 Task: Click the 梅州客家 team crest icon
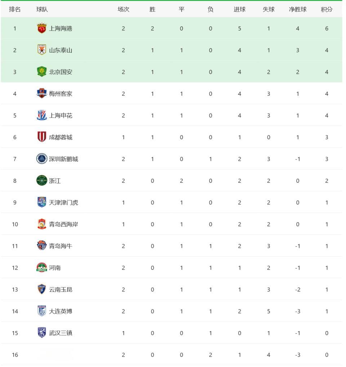42,94
